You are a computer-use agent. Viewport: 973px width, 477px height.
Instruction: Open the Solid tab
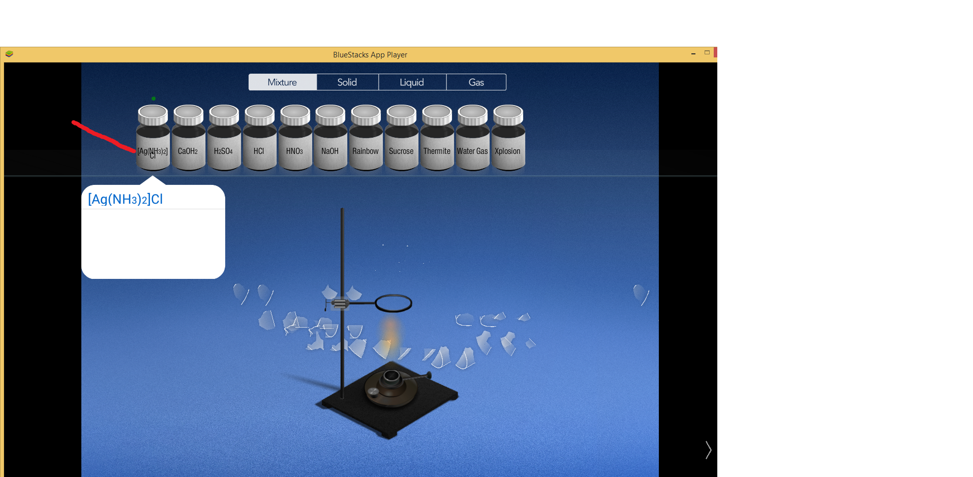pyautogui.click(x=347, y=82)
